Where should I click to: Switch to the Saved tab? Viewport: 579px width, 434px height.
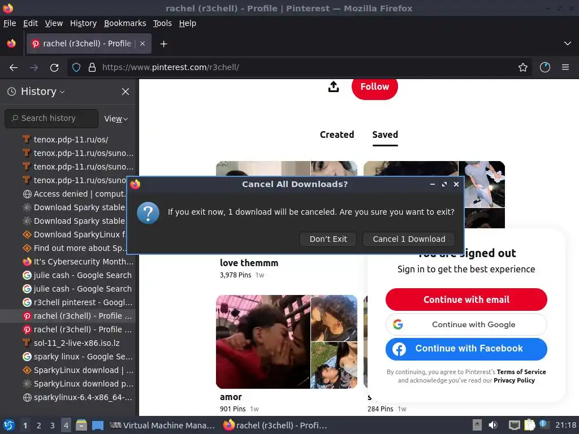[385, 134]
